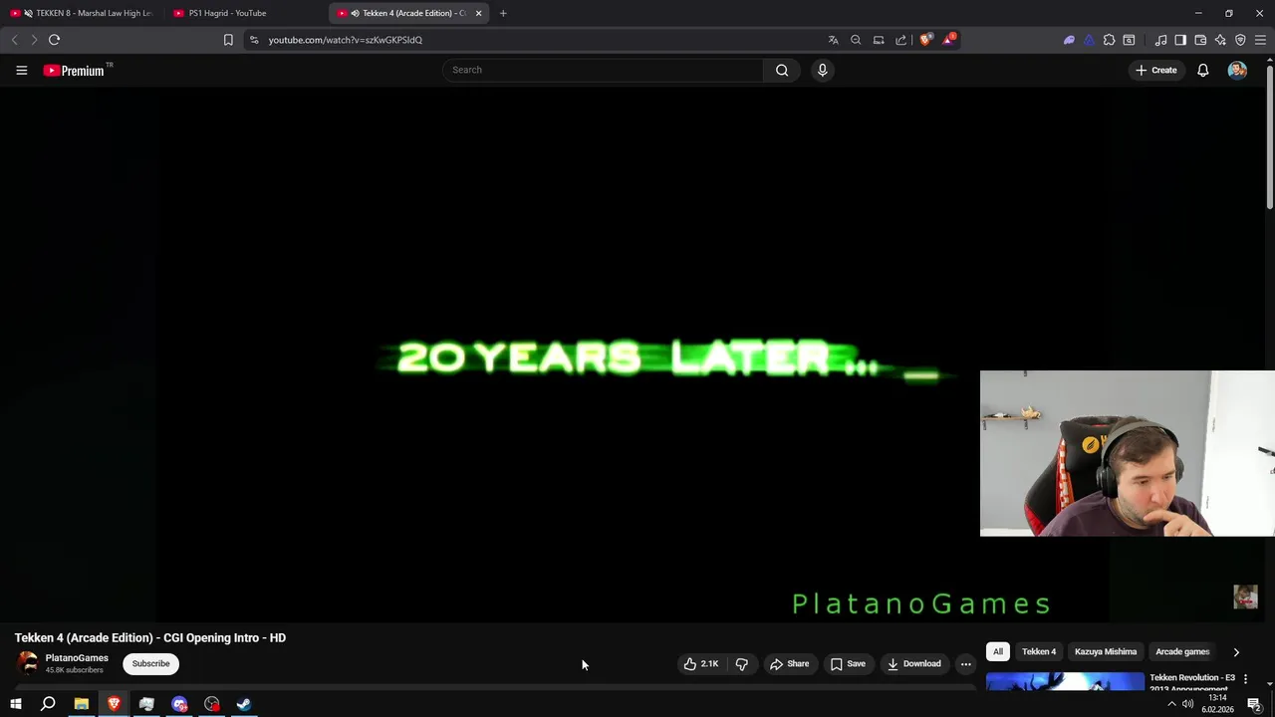Open the Brave VPN shield icon
The height and width of the screenshot is (717, 1275).
tap(1240, 40)
